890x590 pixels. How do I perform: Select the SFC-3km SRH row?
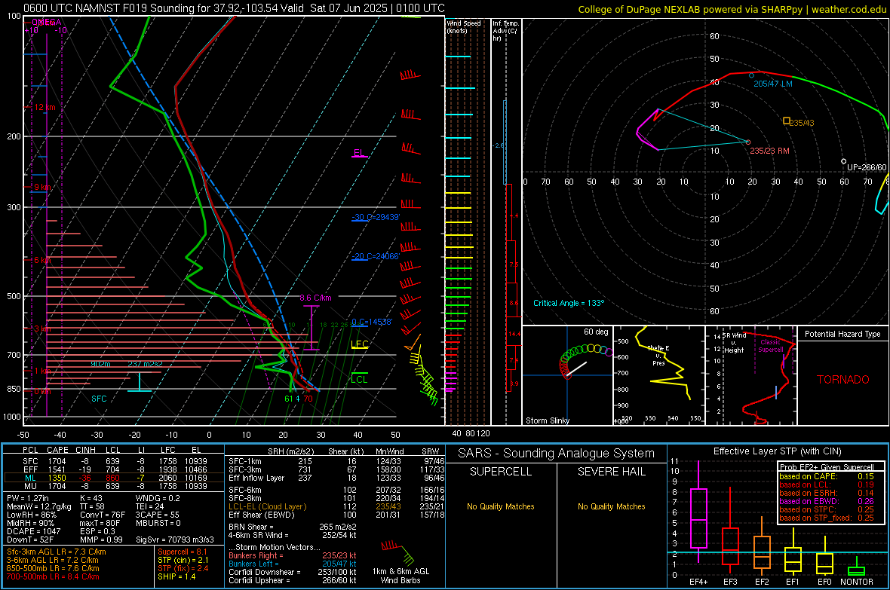(336, 469)
